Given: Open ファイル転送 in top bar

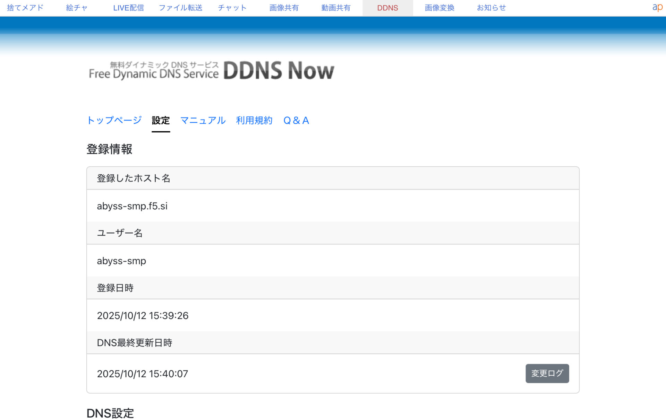Looking at the screenshot, I should point(180,8).
